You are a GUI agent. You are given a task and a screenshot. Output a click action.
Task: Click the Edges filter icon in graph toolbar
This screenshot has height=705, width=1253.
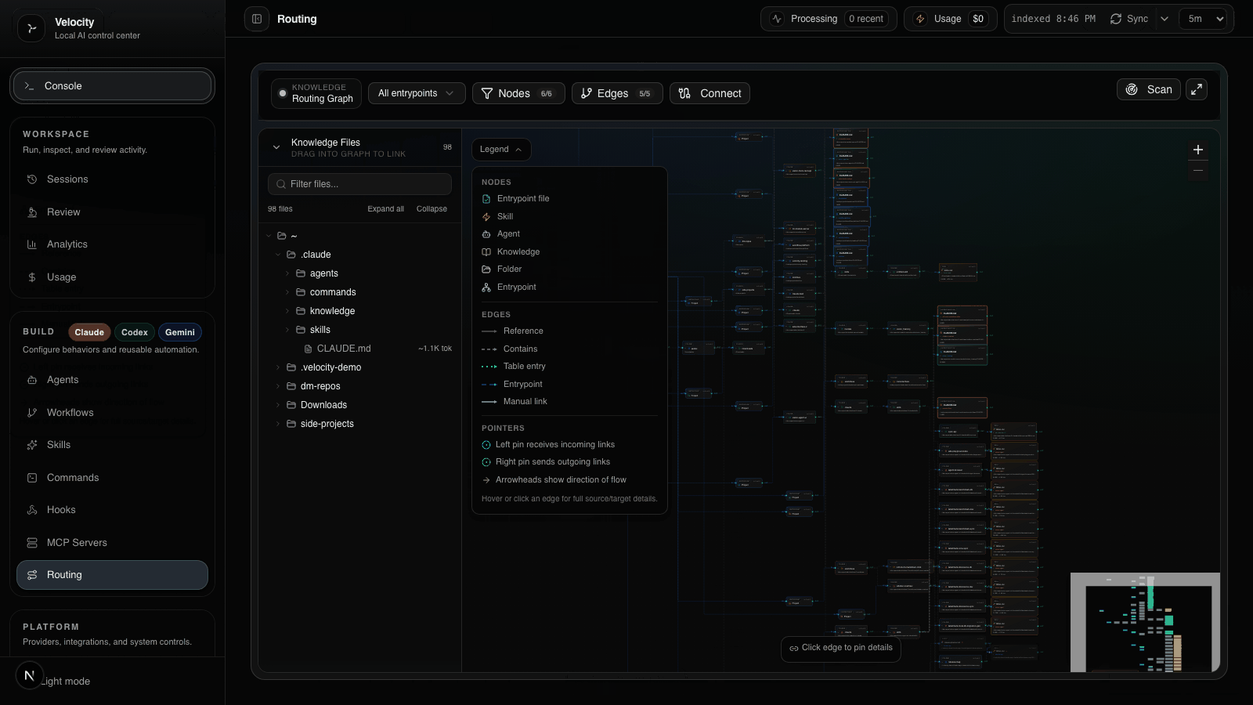click(587, 93)
